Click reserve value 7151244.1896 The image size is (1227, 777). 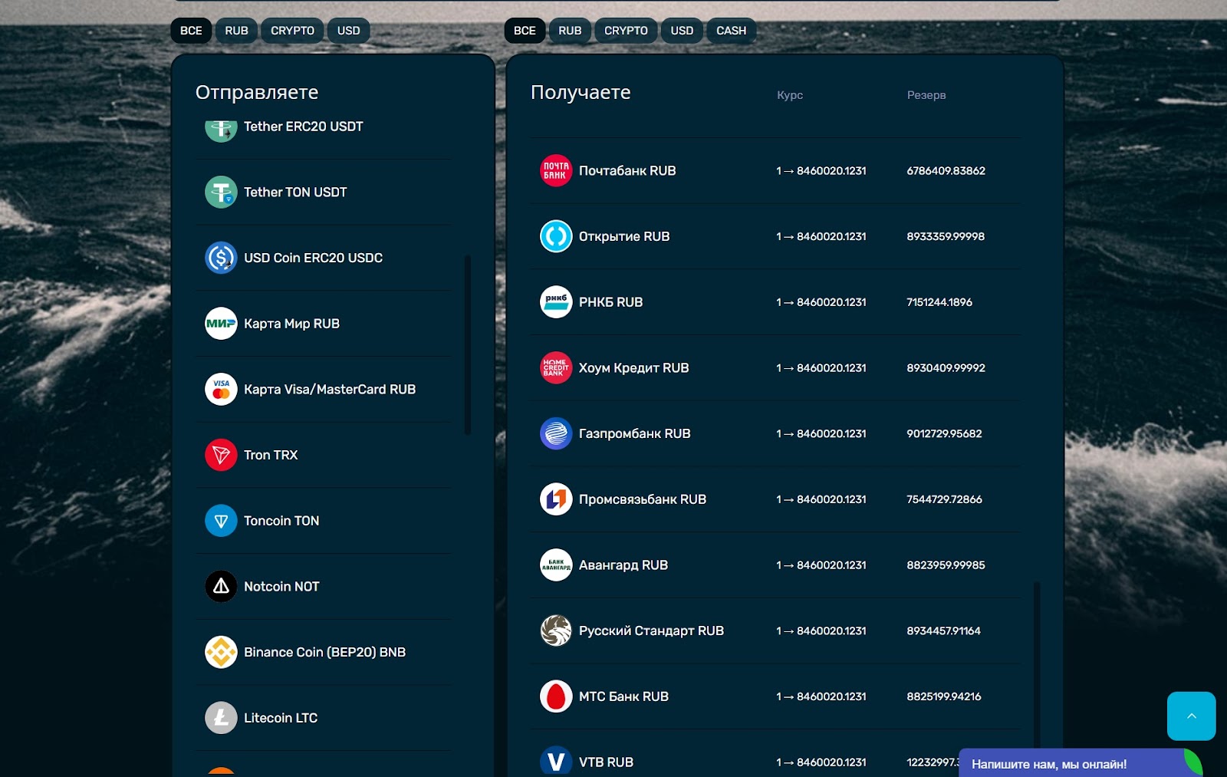point(939,302)
